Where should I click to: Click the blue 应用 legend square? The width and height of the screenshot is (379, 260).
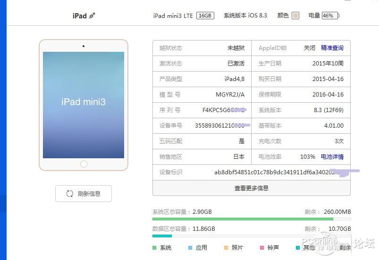click(x=190, y=248)
